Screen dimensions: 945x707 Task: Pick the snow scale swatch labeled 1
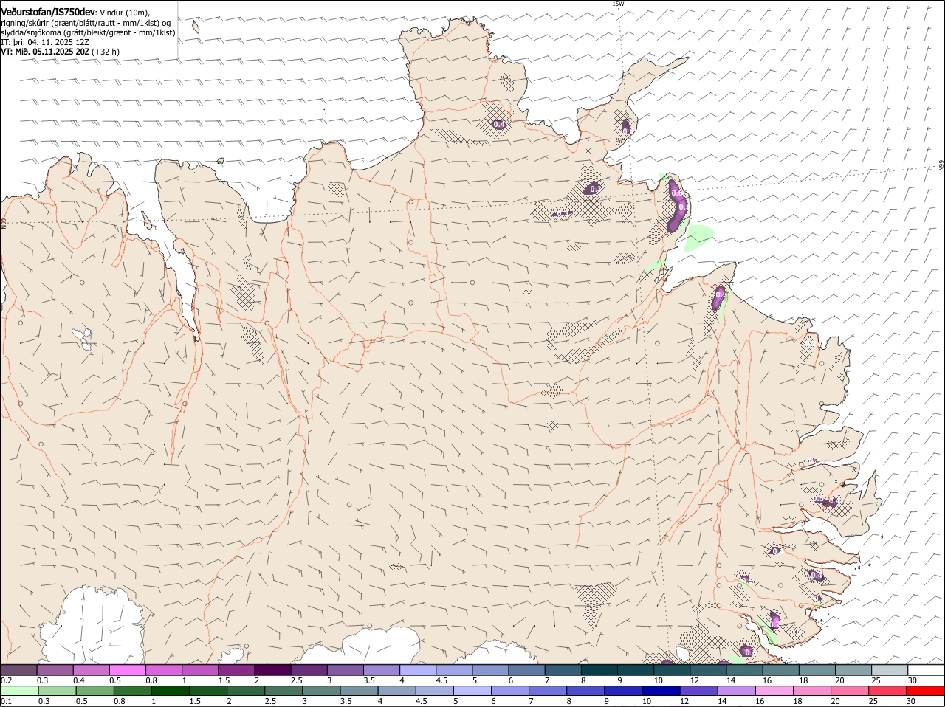199,669
